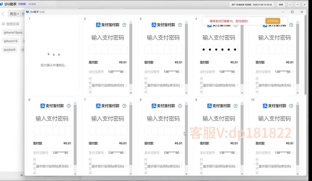Screen dimensions: 312x181
Task: Open the 商品 dropdown in the background window
Action: click(x=14, y=14)
